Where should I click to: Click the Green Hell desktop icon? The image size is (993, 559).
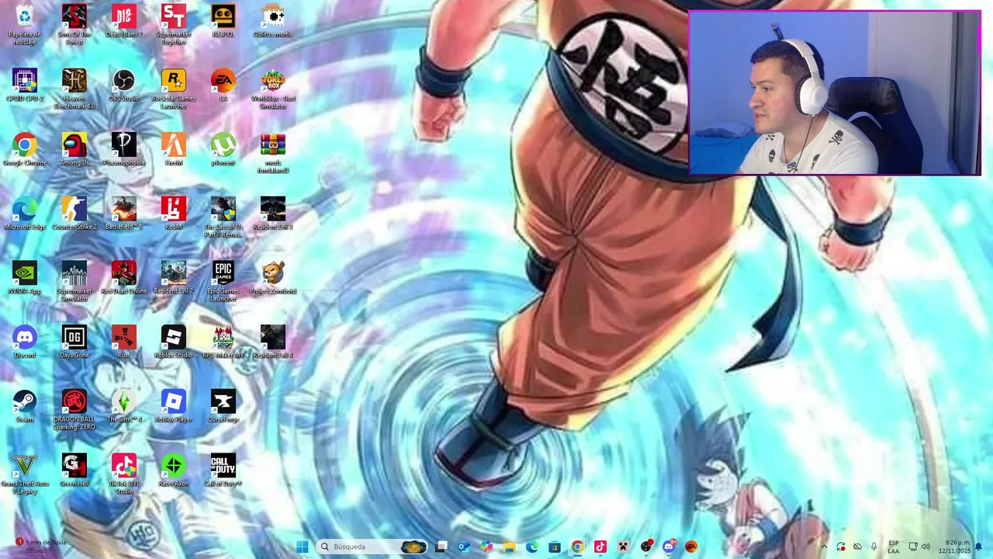(x=74, y=471)
